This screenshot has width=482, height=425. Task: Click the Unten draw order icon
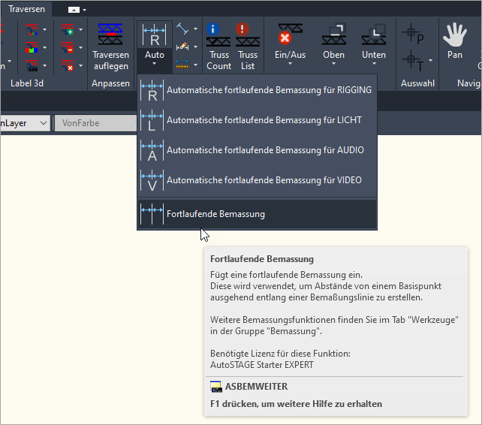(x=374, y=35)
